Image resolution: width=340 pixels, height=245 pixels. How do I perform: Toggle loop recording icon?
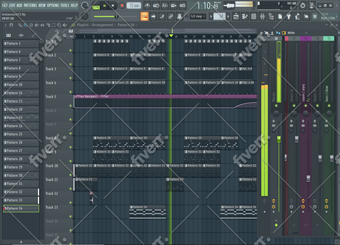point(183,6)
